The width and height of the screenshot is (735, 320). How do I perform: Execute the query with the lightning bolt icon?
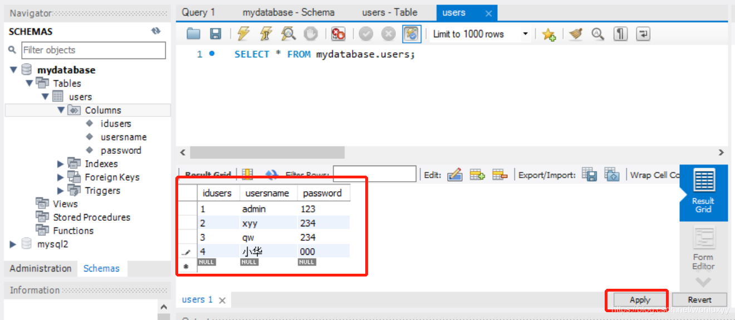243,34
